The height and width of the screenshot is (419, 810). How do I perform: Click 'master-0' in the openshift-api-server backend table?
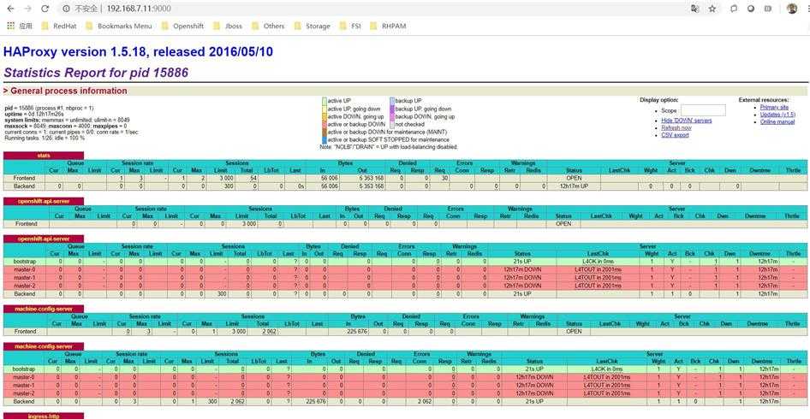click(x=24, y=269)
